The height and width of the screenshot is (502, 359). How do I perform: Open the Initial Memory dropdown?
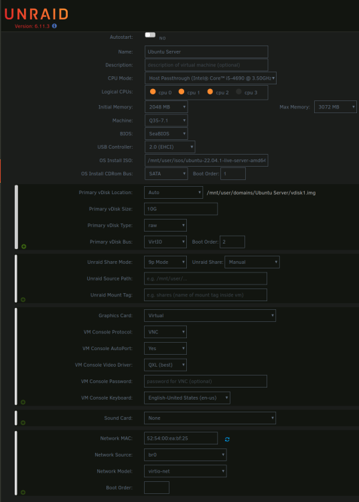point(166,107)
